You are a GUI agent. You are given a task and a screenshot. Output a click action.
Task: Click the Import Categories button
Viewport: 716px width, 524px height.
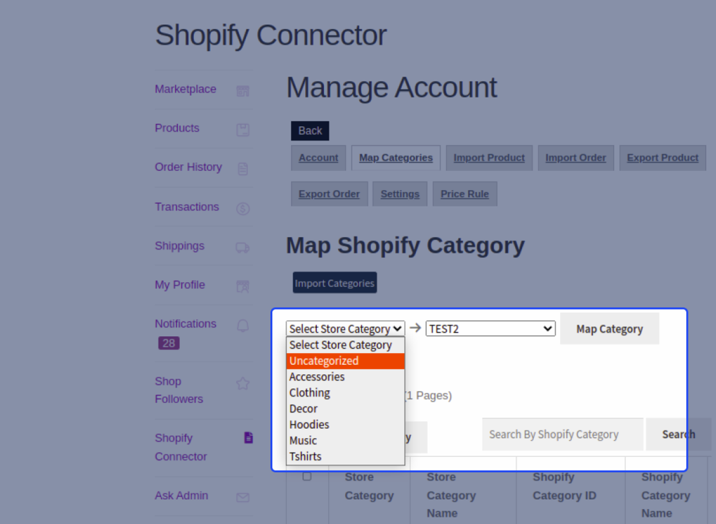334,283
